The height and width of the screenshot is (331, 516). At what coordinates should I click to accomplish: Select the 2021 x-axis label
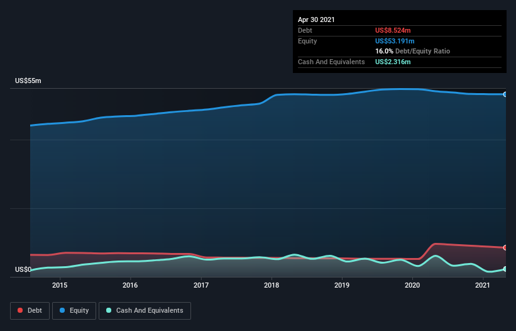tap(483, 285)
